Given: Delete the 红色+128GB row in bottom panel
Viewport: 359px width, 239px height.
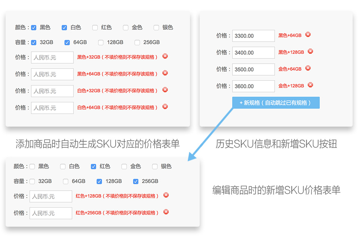Looking at the screenshot, I should [x=166, y=195].
